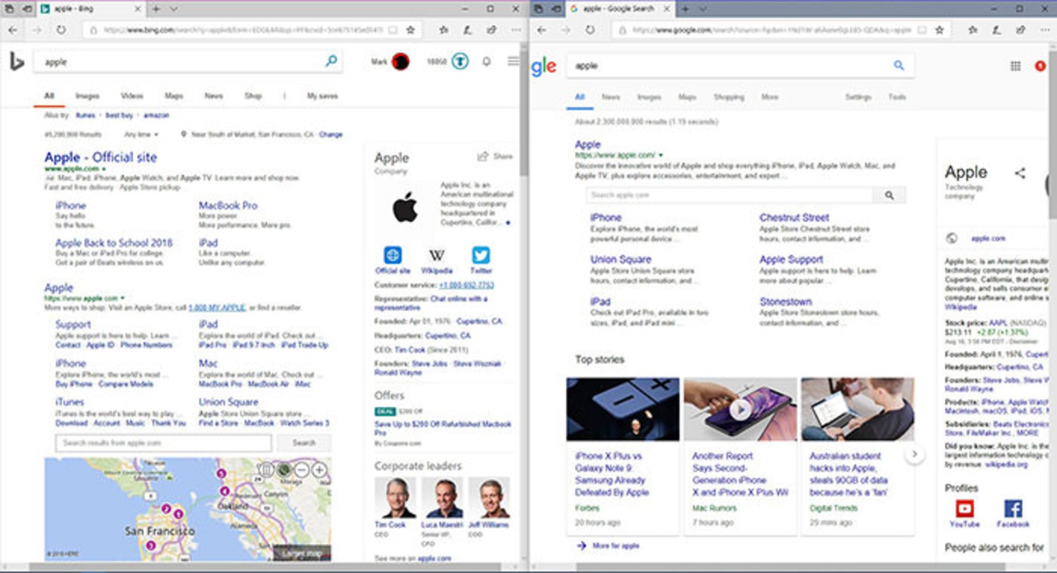Viewport: 1057px width, 573px height.
Task: Switch to Google News tab
Action: (611, 97)
